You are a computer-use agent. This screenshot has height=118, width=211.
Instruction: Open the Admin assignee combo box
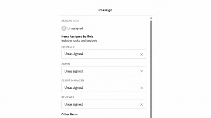[100, 71]
